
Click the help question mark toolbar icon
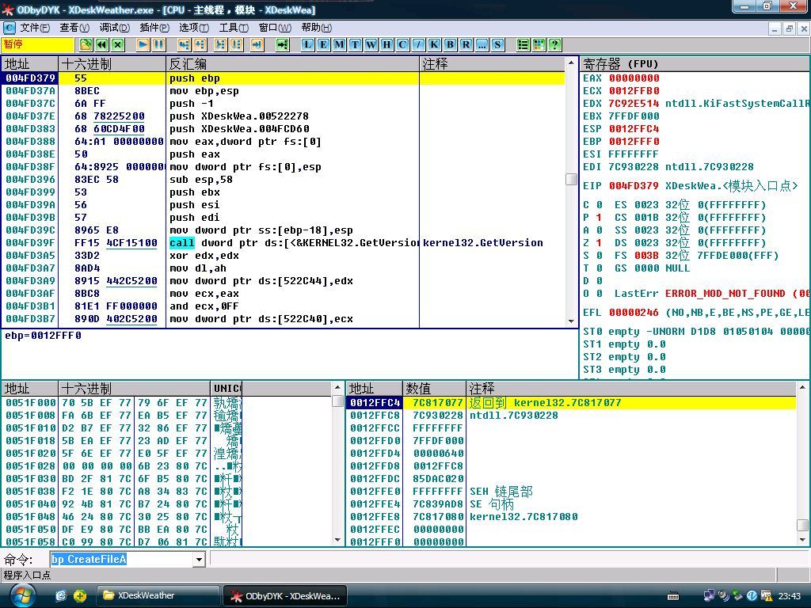click(x=554, y=45)
